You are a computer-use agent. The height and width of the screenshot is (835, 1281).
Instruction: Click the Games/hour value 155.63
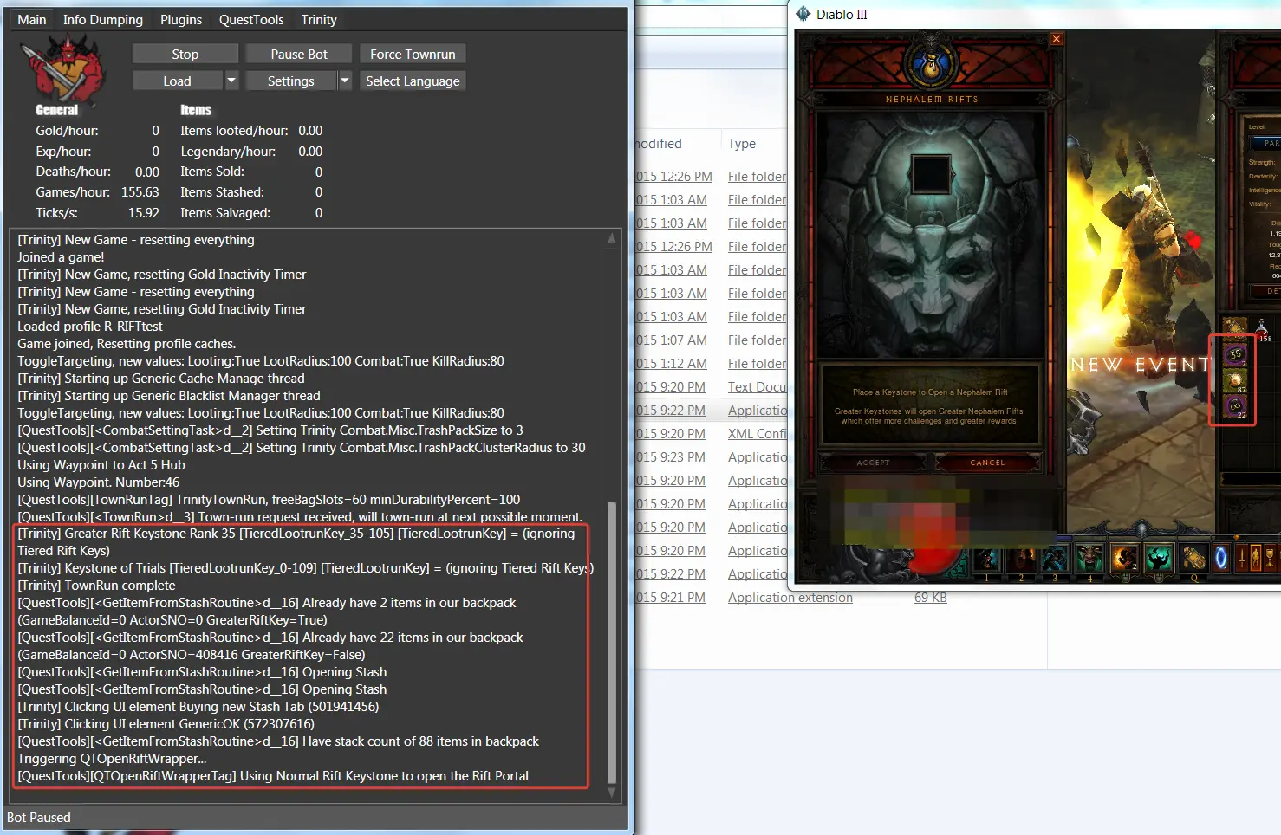(140, 192)
